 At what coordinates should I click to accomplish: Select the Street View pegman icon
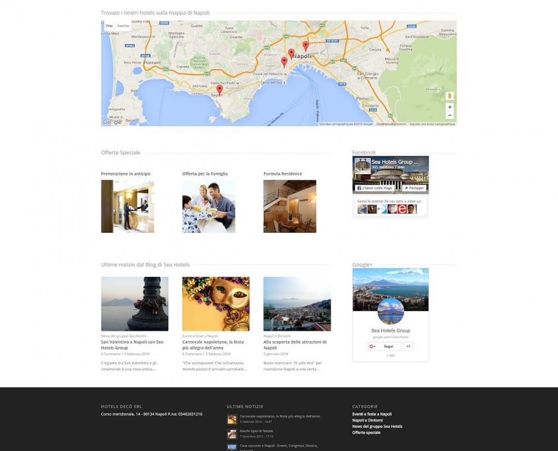tap(450, 96)
